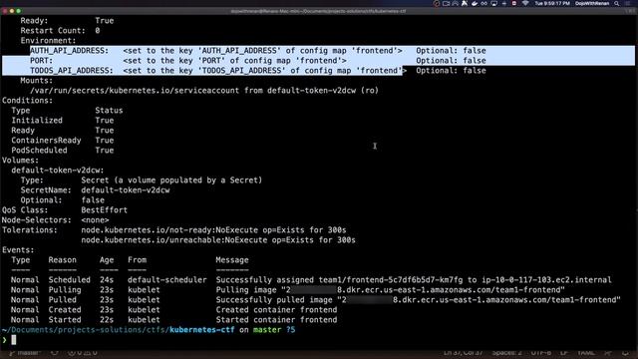Click the 'Mounts:' label

[x=37, y=81]
